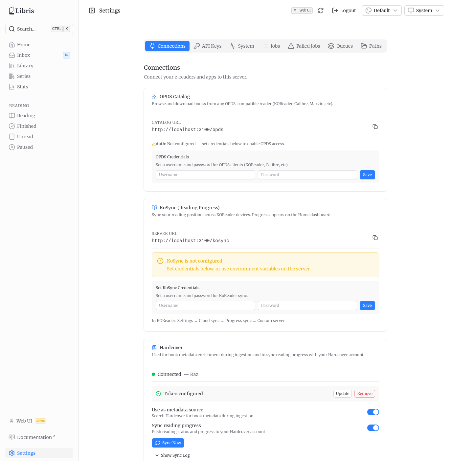The image size is (452, 461).
Task: Switch to Failed Jobs tab
Action: 304,46
